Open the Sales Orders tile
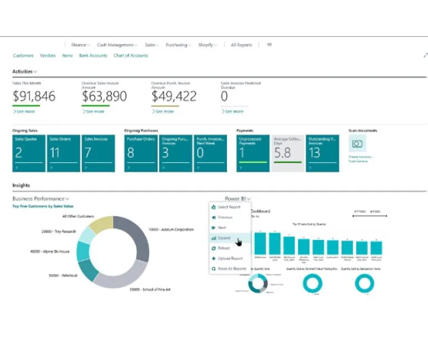The image size is (428, 338). coord(63,153)
